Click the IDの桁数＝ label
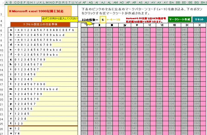 coord(90,20)
